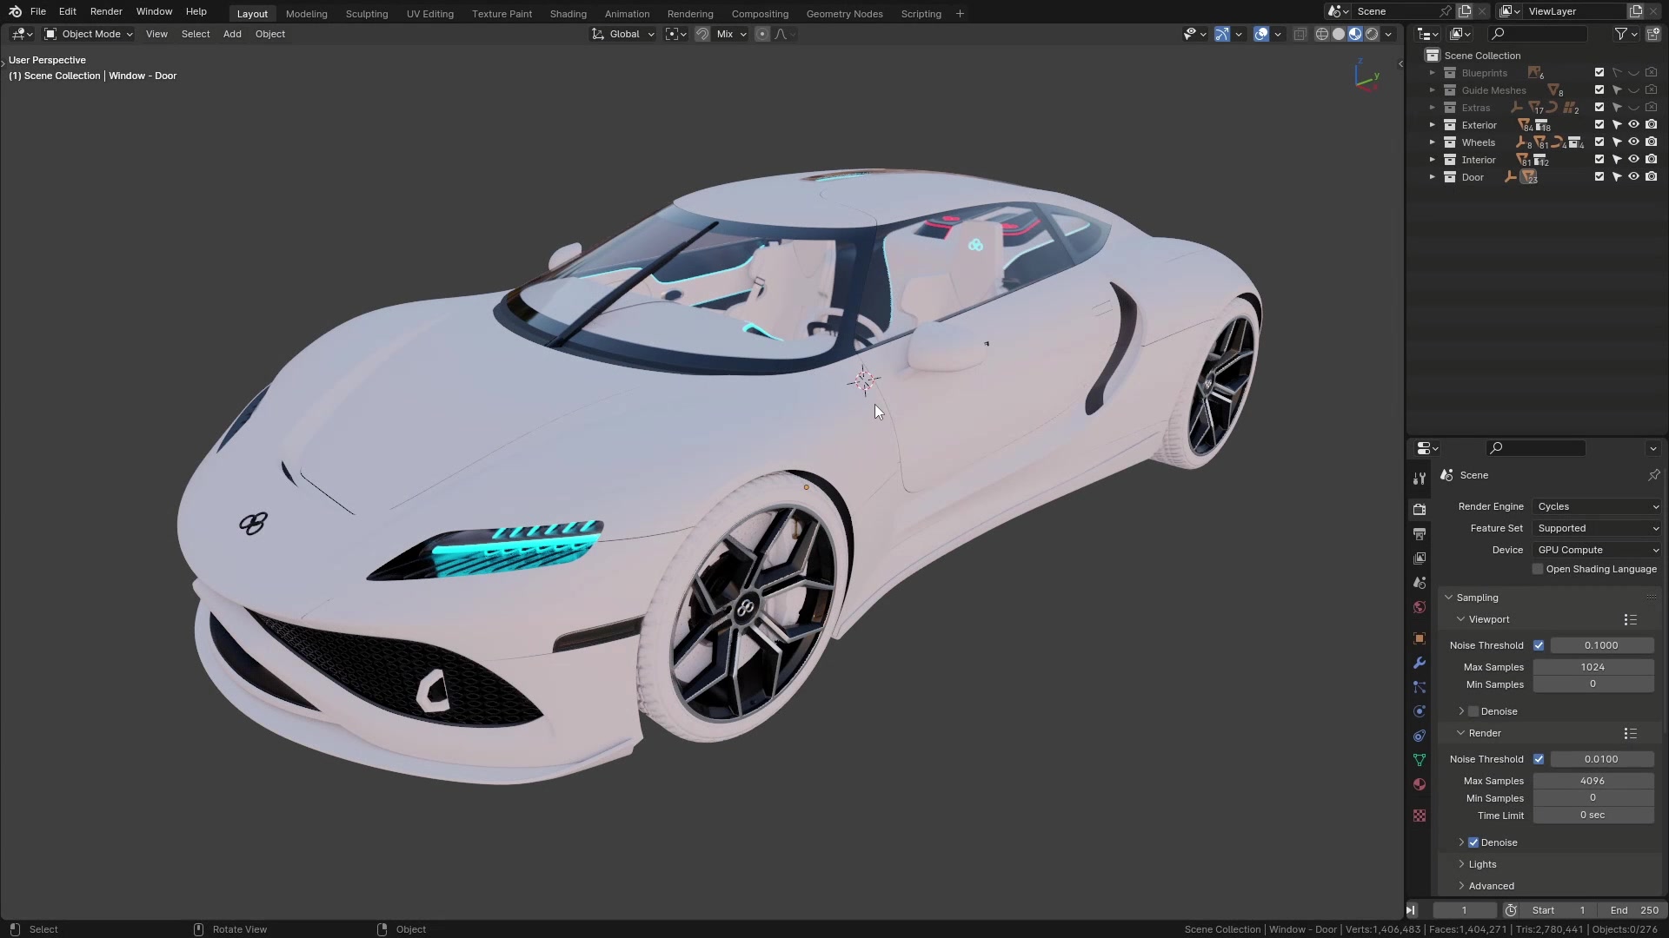1669x938 pixels.
Task: Disable Viewport Noise Threshold checkbox
Action: (1539, 645)
